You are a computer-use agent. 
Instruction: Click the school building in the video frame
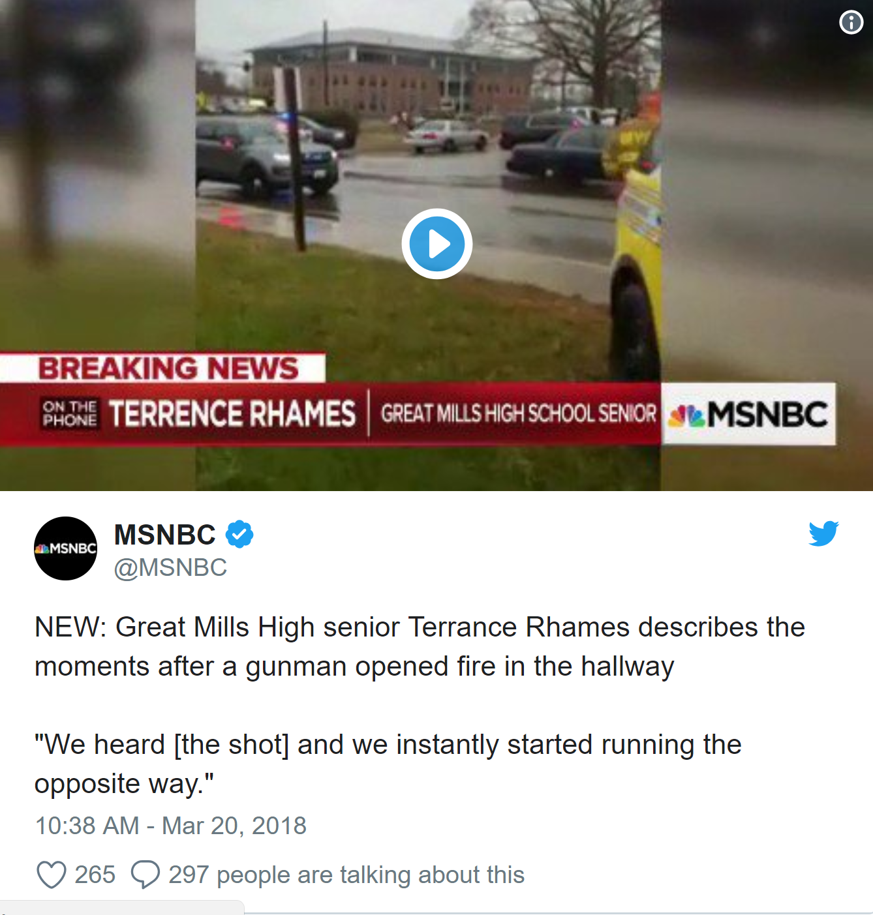(391, 73)
